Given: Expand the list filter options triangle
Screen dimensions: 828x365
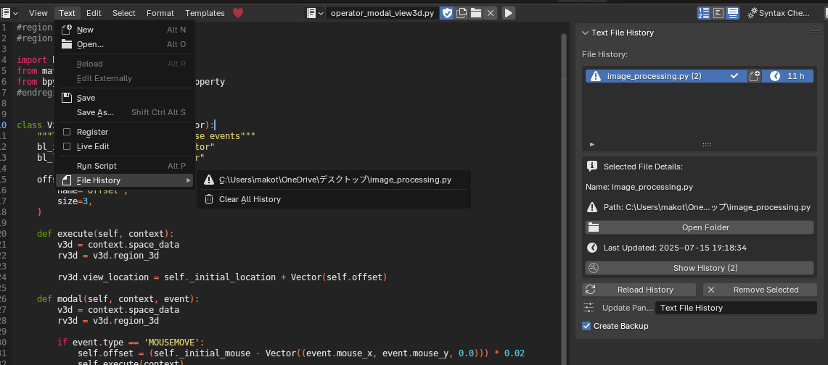Looking at the screenshot, I should pos(592,144).
